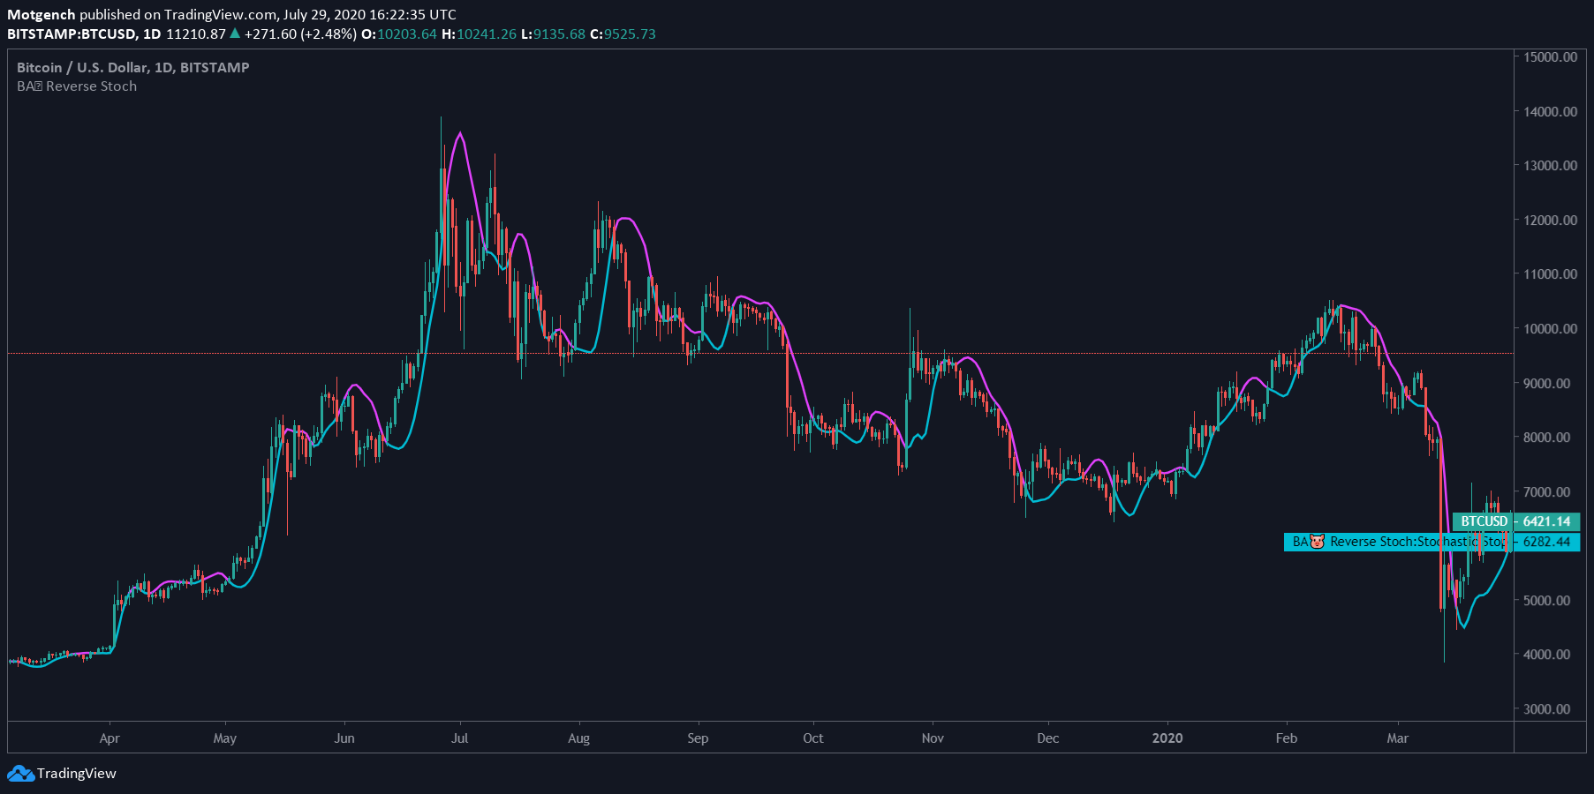
Task: Click the Oct label on time axis
Action: point(813,738)
